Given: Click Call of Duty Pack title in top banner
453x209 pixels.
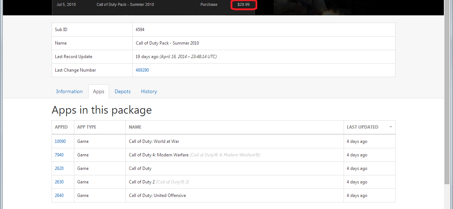Looking at the screenshot, I should (125, 5).
